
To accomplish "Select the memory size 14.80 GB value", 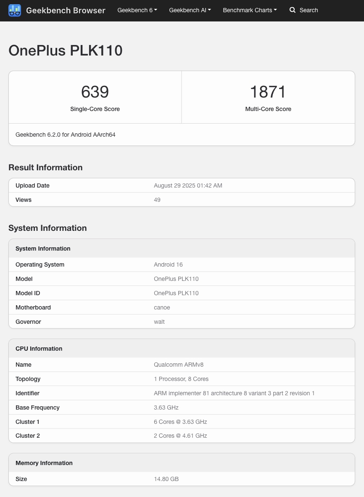I will click(x=166, y=479).
